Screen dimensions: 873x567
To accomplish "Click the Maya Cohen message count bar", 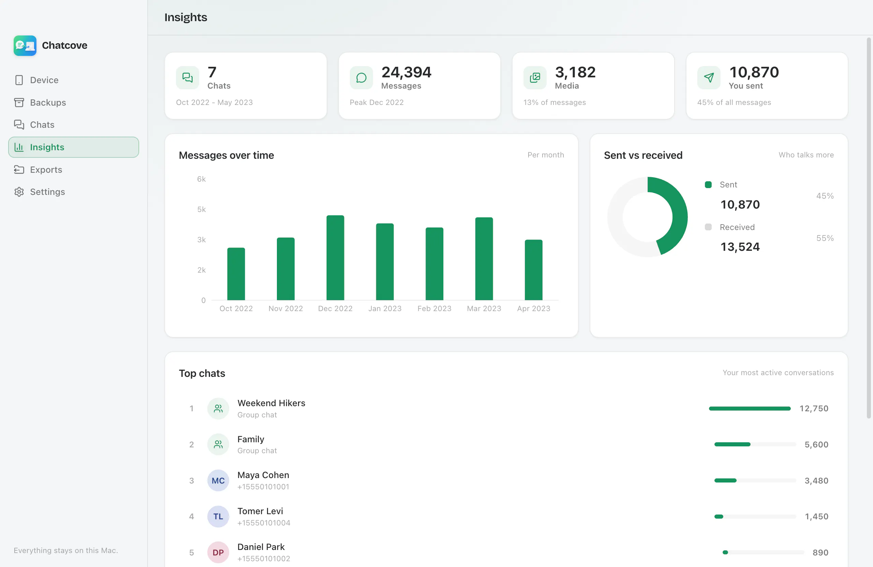I will point(755,480).
